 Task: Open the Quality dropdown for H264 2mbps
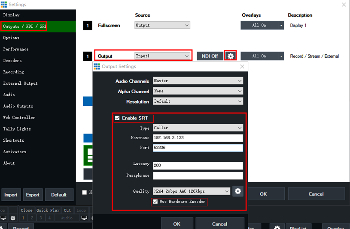[192, 191]
